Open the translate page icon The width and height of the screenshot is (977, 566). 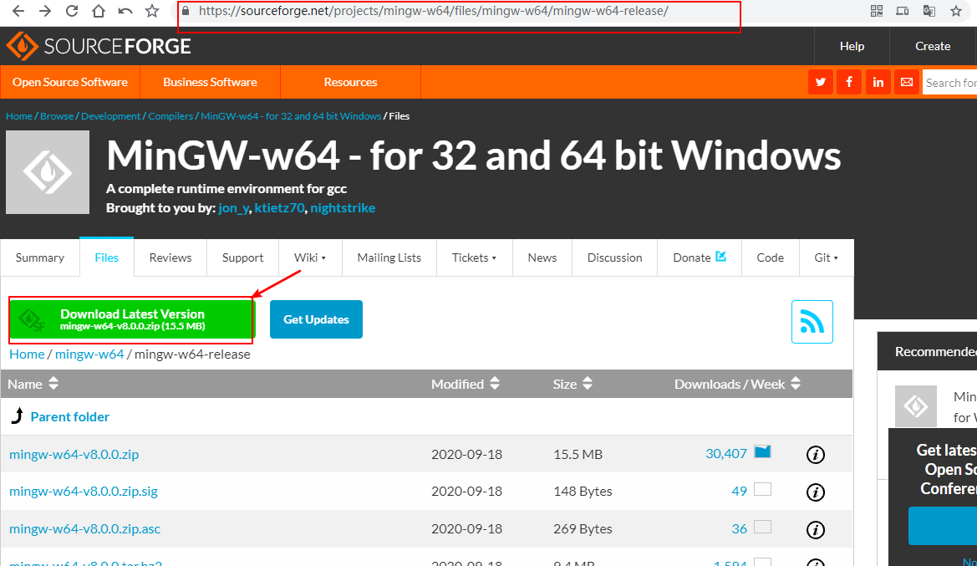point(929,11)
